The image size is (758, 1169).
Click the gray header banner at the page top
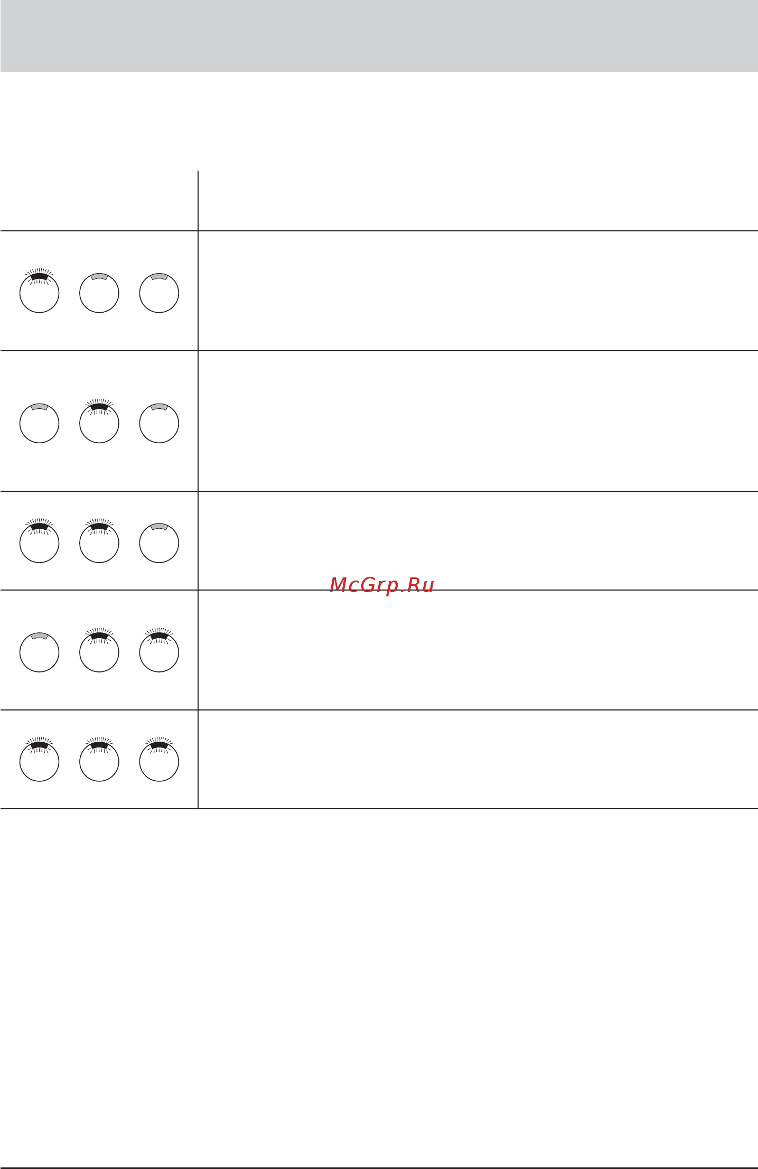point(379,36)
